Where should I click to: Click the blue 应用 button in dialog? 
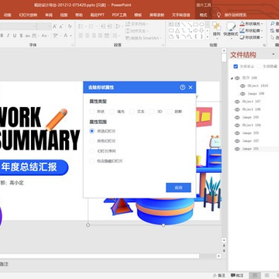pos(178,188)
